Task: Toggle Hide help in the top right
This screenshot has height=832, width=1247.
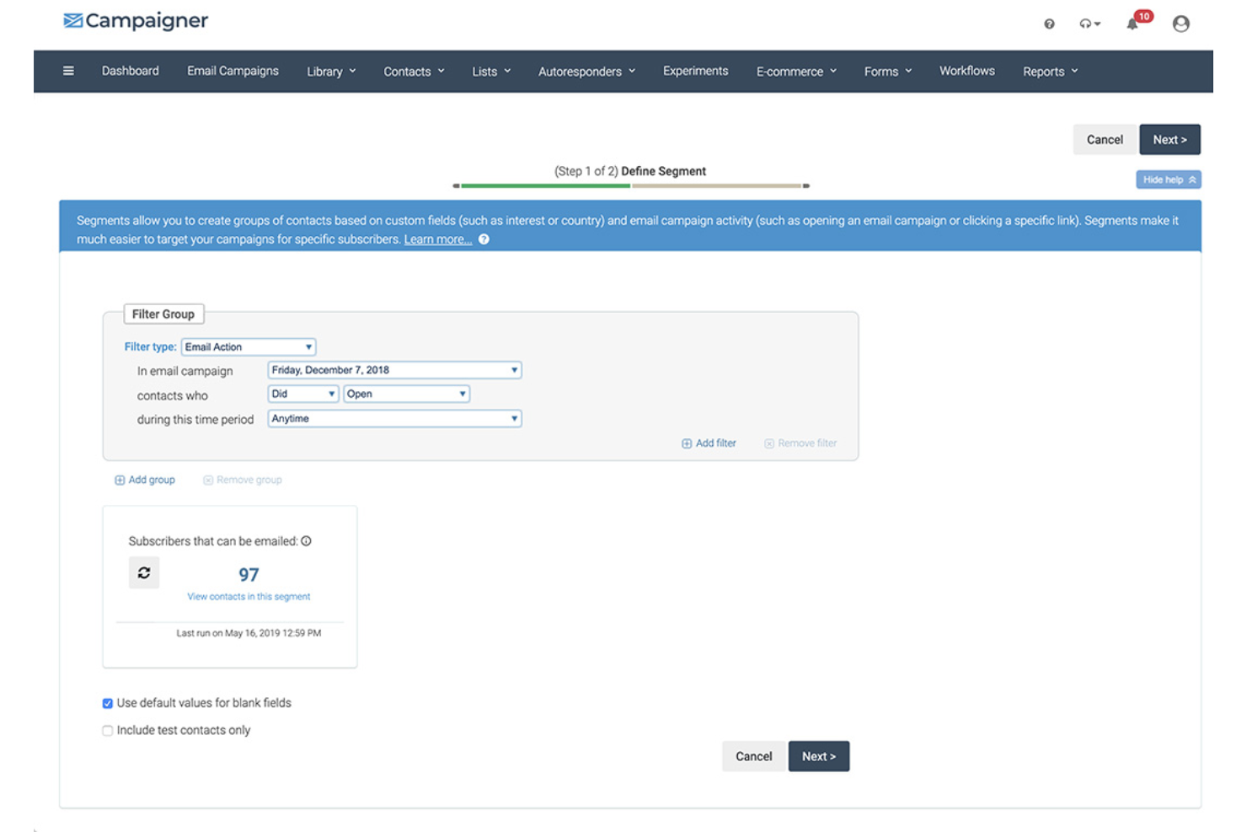Action: [x=1169, y=179]
